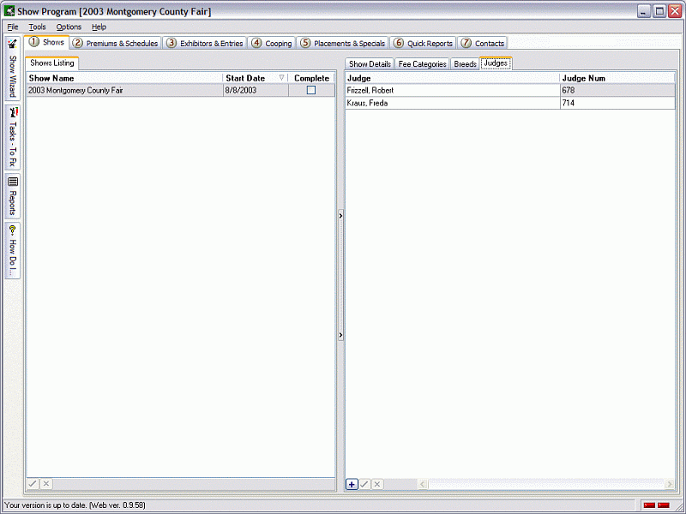Switch to the Quick Reports tab
The width and height of the screenshot is (686, 514).
[x=423, y=43]
